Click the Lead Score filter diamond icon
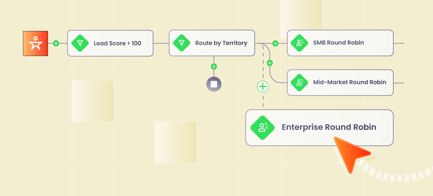The image size is (433, 196). [x=80, y=43]
